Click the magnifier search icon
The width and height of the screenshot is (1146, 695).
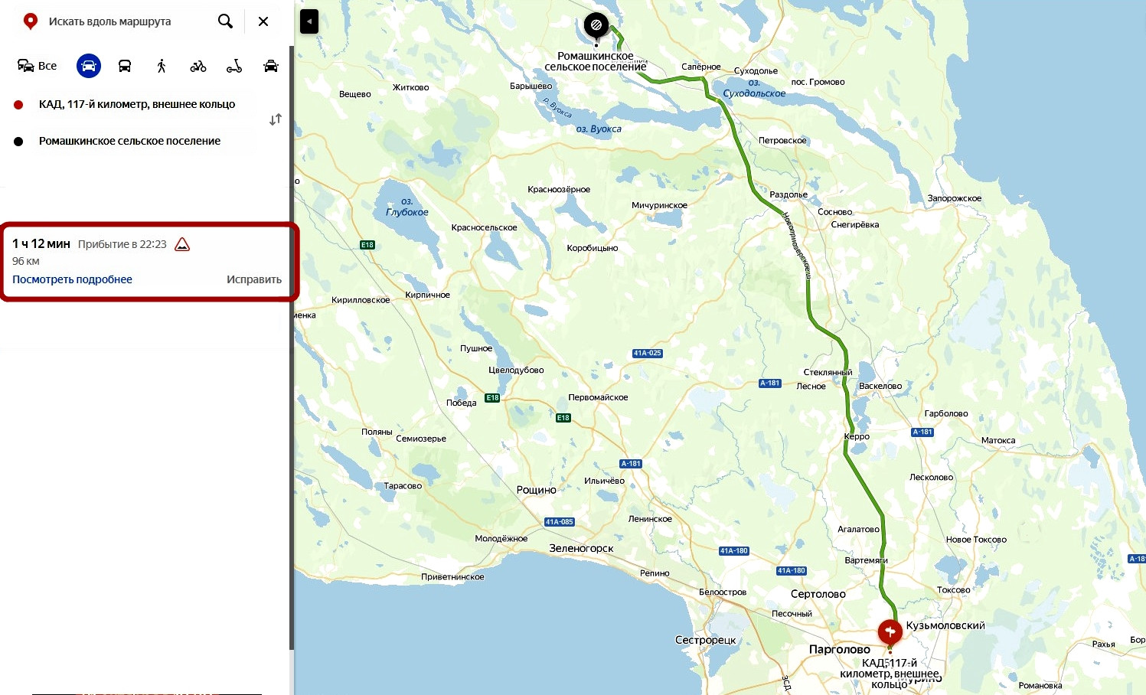coord(225,21)
